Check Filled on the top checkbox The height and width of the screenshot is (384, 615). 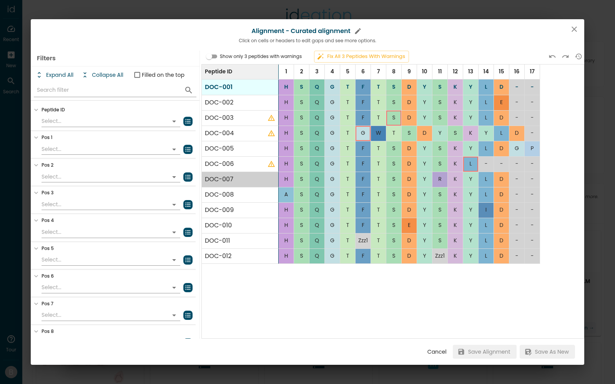[137, 75]
